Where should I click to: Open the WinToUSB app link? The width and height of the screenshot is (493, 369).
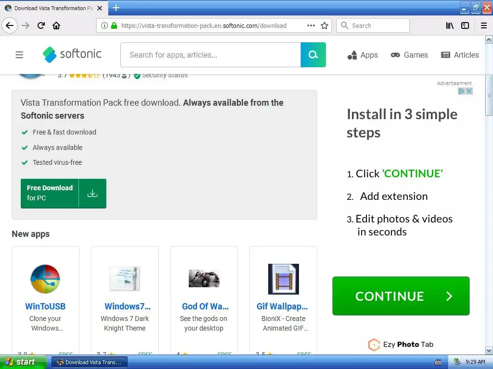pyautogui.click(x=45, y=306)
